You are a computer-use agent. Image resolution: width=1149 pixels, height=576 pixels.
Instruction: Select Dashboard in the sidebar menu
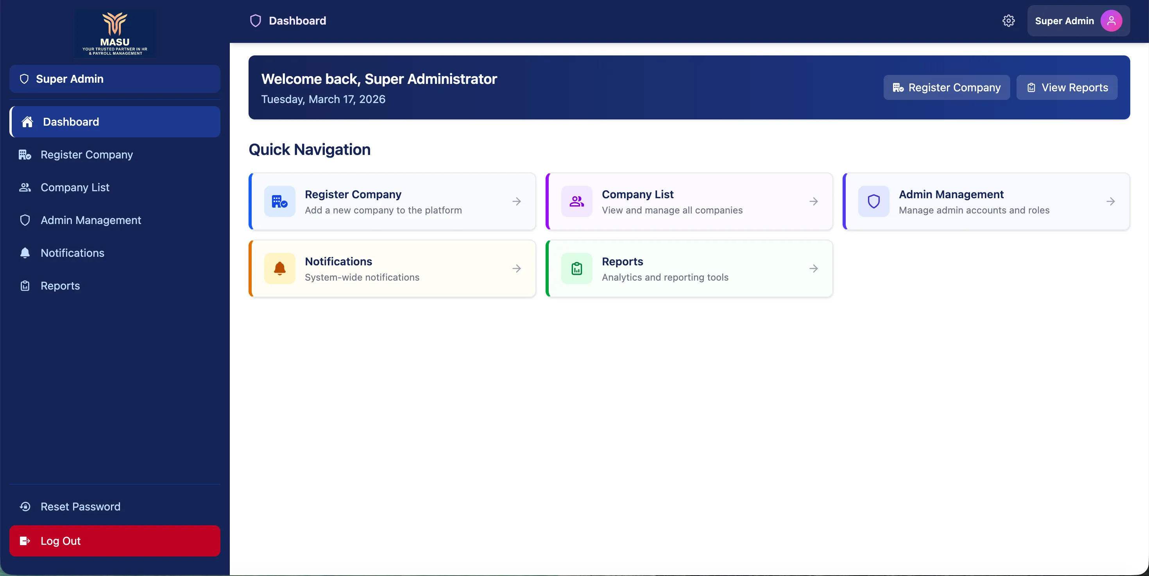[115, 122]
